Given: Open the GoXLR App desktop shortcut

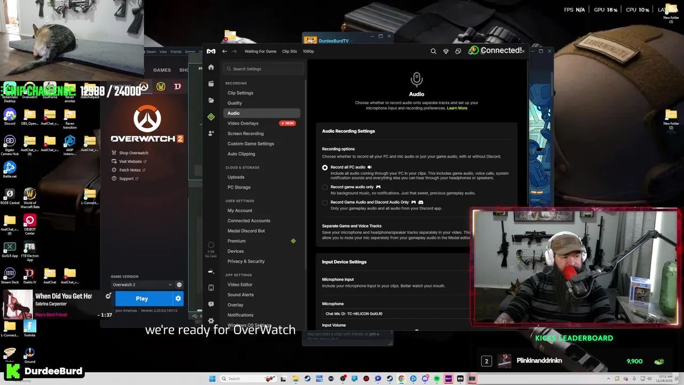Looking at the screenshot, I should pos(10,250).
